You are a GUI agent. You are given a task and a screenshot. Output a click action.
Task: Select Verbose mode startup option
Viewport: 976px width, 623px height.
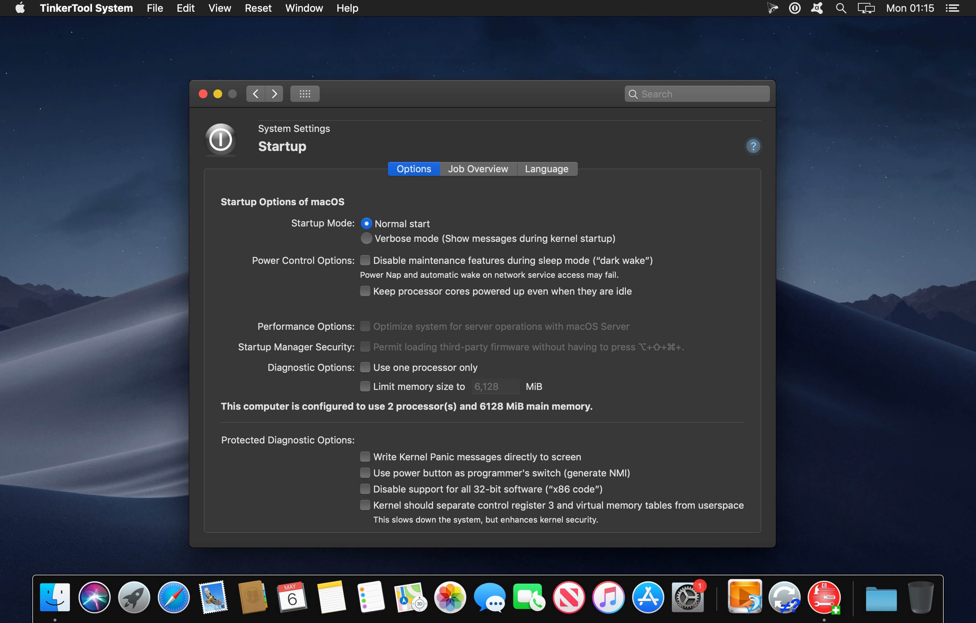[x=366, y=238]
